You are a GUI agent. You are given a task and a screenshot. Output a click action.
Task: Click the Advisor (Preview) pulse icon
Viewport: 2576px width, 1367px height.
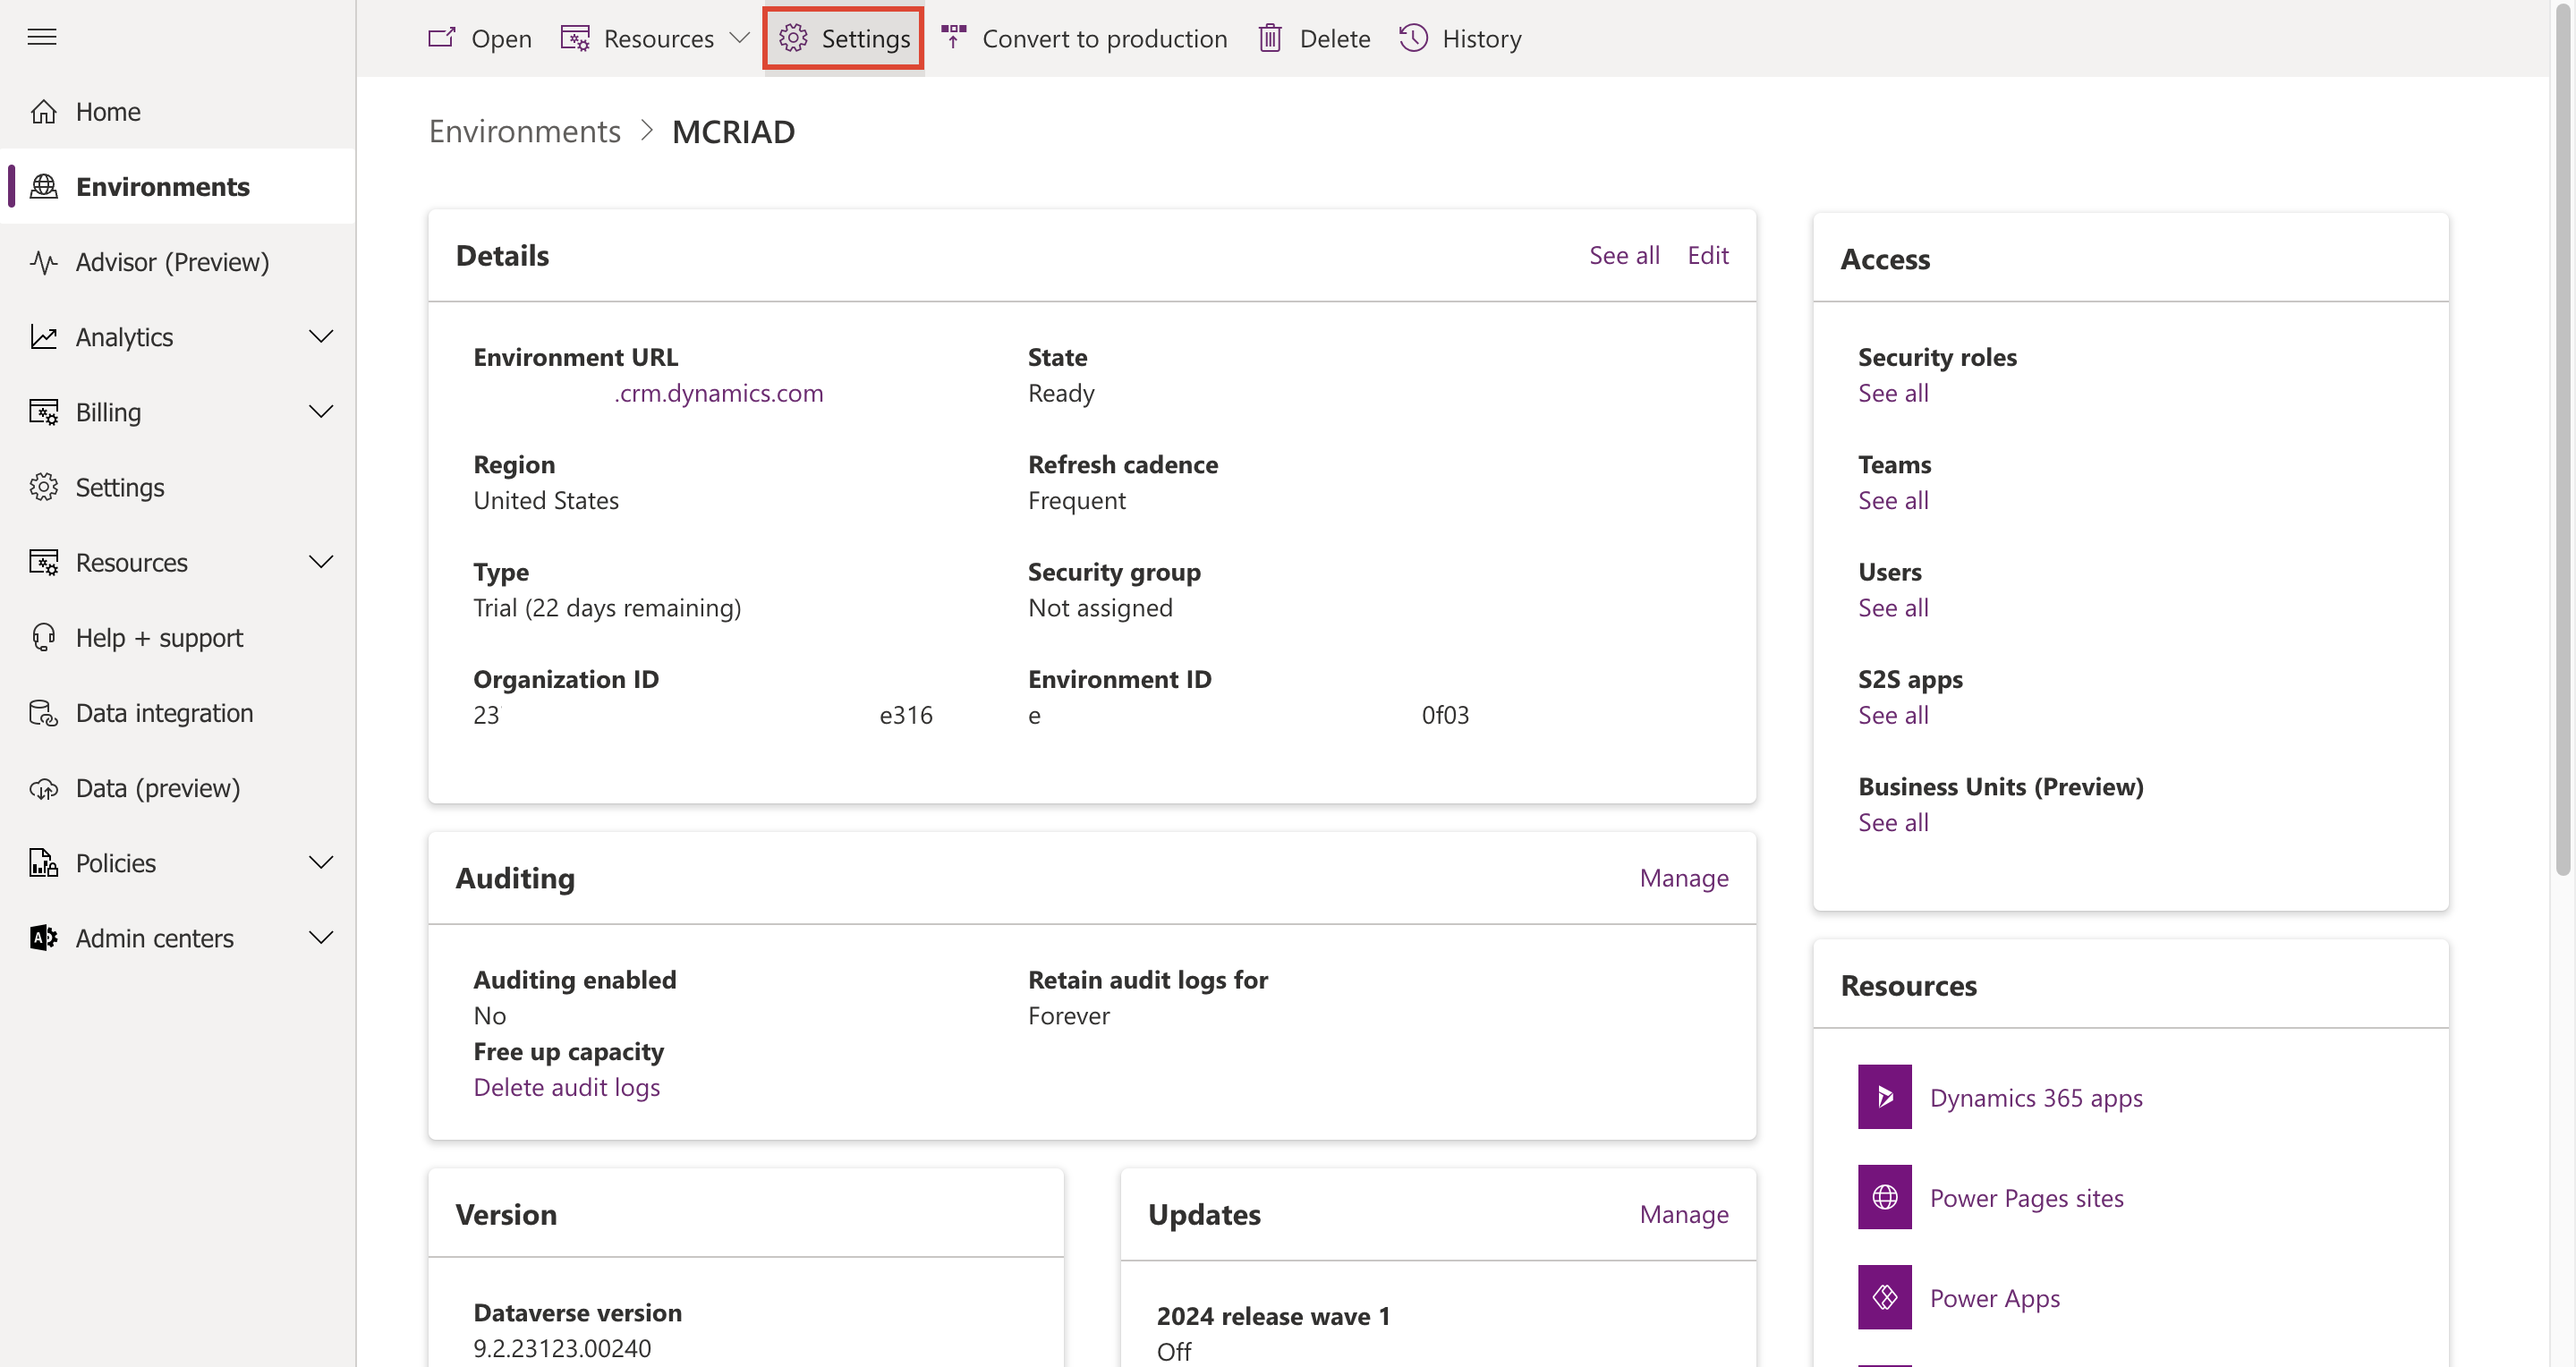pos(43,262)
